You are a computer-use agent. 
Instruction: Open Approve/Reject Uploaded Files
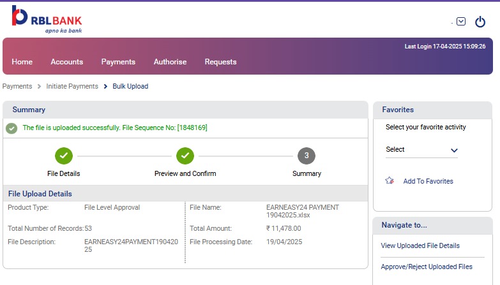pos(427,267)
